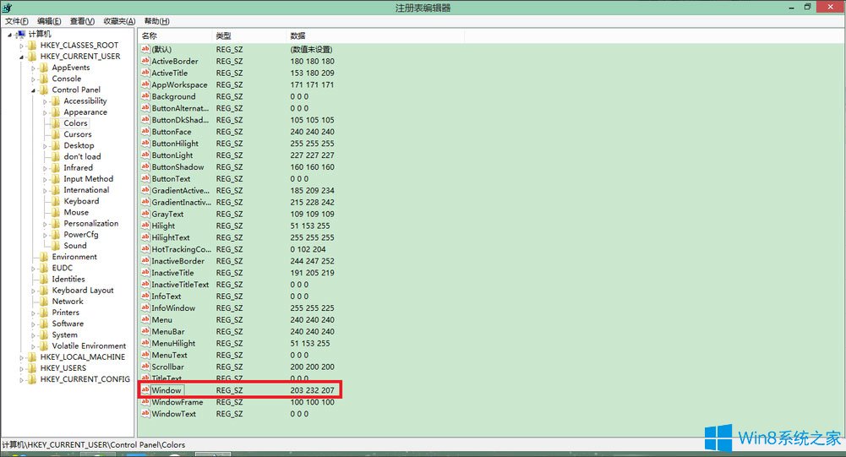Click the string icon for Hilight
The image size is (846, 457).
point(145,226)
